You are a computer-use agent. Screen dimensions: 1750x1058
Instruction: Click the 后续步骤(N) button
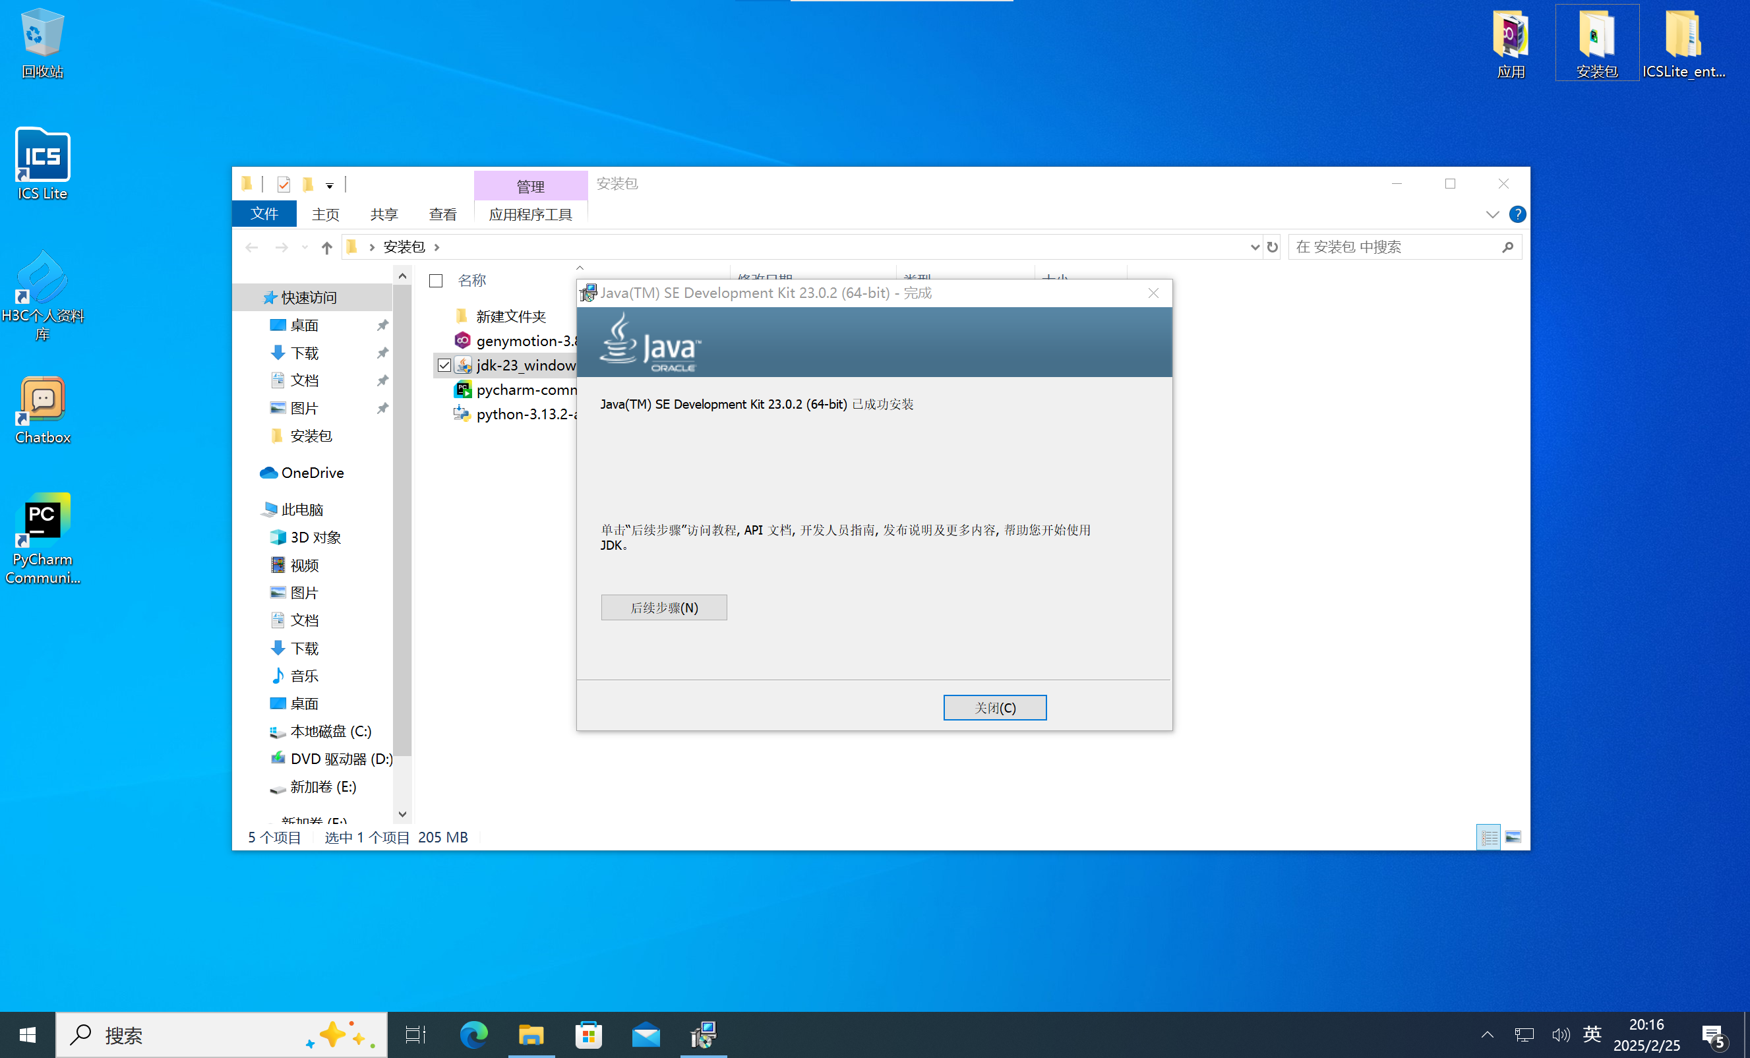point(663,607)
